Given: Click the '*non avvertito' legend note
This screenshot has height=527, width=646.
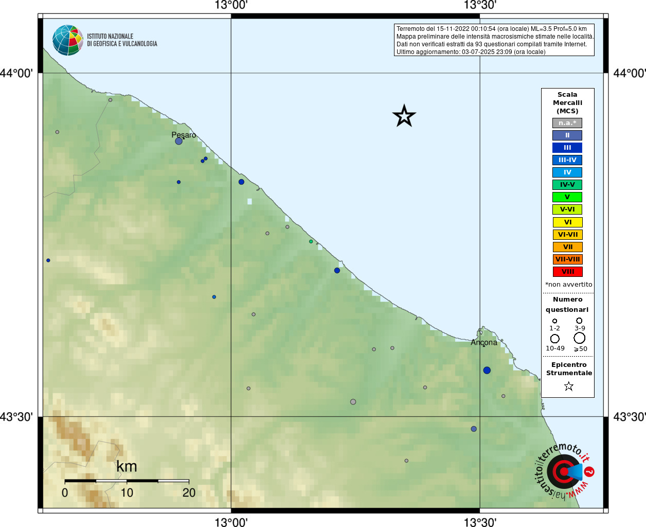Looking at the screenshot, I should [568, 285].
